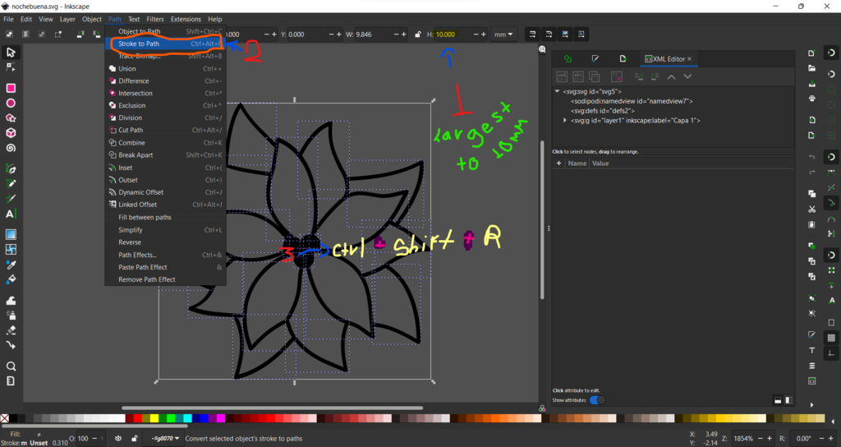Image resolution: width=841 pixels, height=447 pixels.
Task: Click the Print icon in commands bar
Action: coord(811,99)
